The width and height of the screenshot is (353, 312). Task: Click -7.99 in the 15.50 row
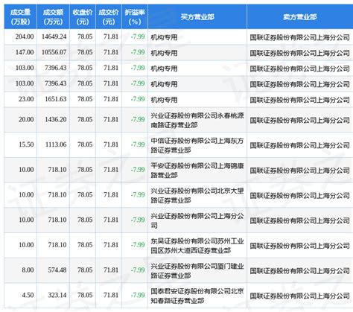pos(138,144)
